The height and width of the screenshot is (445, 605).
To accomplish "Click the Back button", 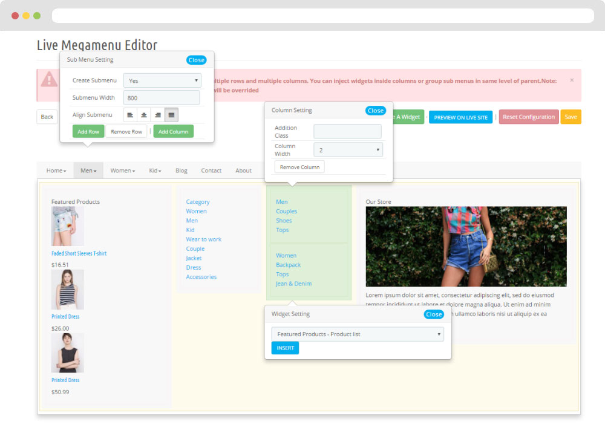I will click(47, 117).
